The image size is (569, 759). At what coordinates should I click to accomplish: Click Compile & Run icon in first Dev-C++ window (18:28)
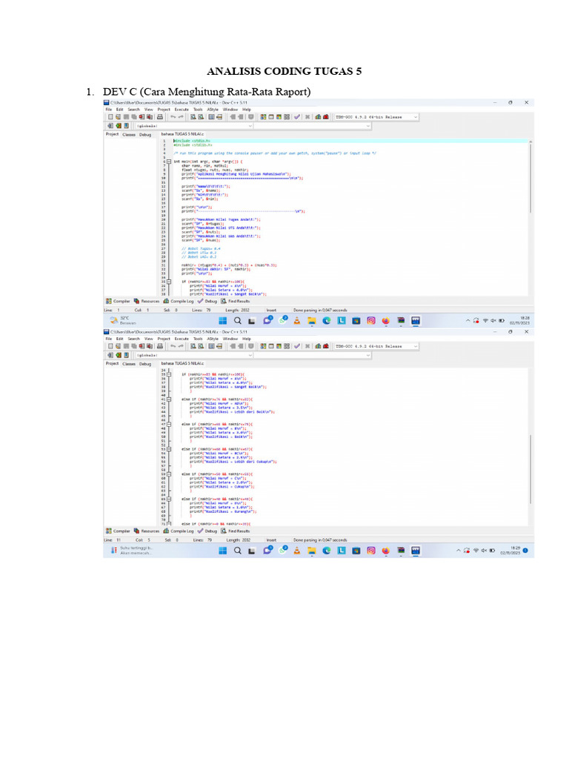pyautogui.click(x=279, y=116)
